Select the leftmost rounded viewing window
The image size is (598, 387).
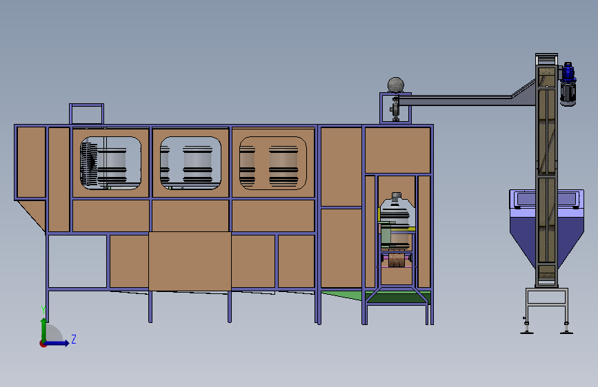click(x=110, y=163)
